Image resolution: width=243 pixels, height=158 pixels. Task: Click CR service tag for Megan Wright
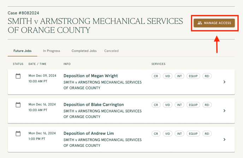tap(156, 76)
